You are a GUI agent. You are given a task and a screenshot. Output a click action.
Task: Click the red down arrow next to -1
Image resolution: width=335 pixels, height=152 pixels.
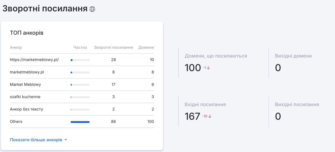[x=208, y=68]
